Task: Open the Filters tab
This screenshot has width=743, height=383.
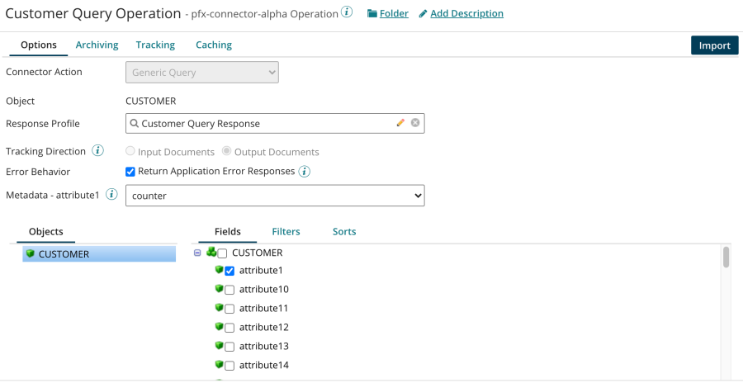Action: pyautogui.click(x=286, y=231)
